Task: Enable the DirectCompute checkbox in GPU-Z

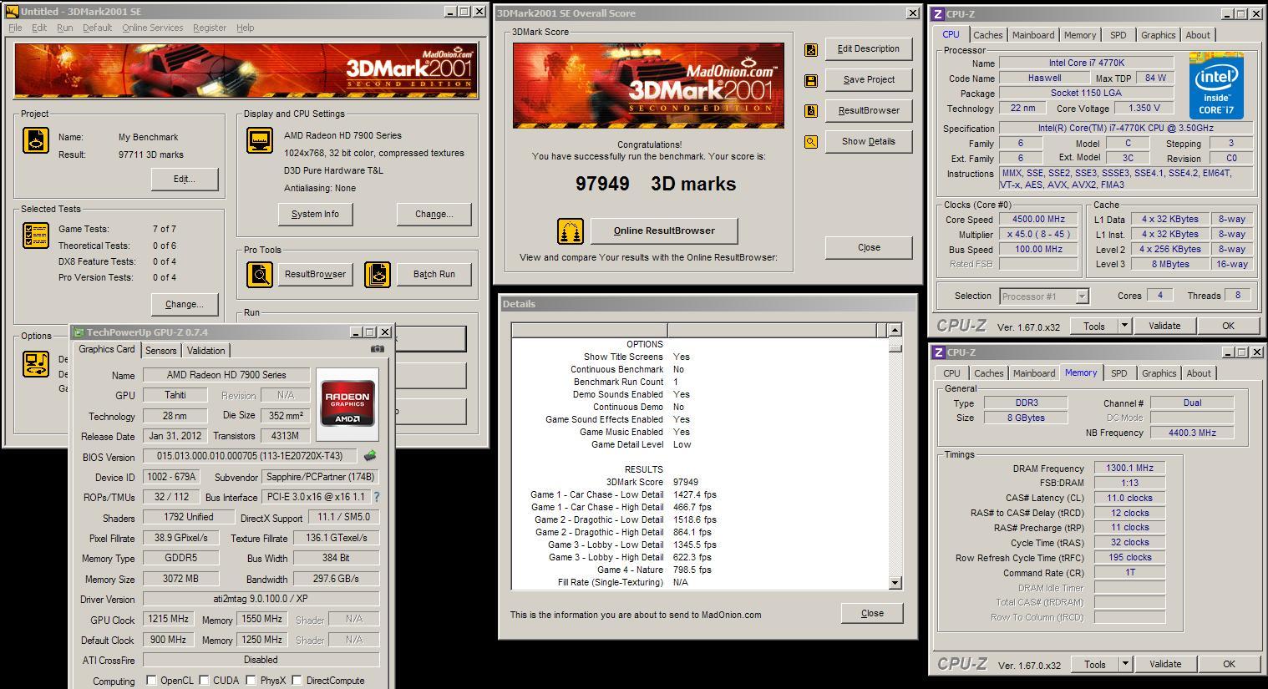Action: 297,680
